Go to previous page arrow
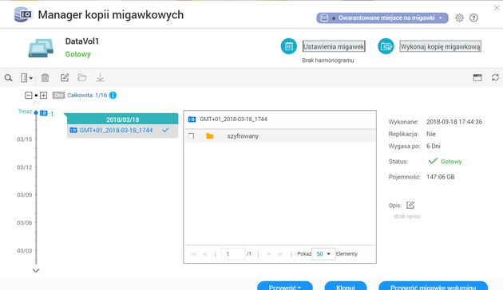Screen dimensions: 503x290 tap(204, 254)
